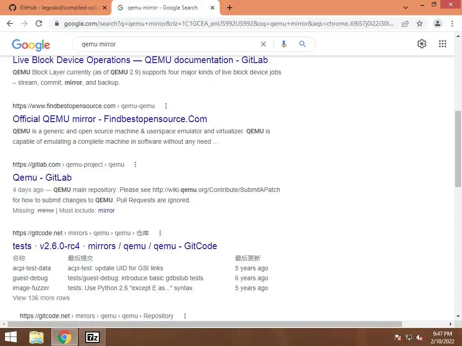Clear the search query with X
Screen dimensions: 462x346
[x=263, y=44]
